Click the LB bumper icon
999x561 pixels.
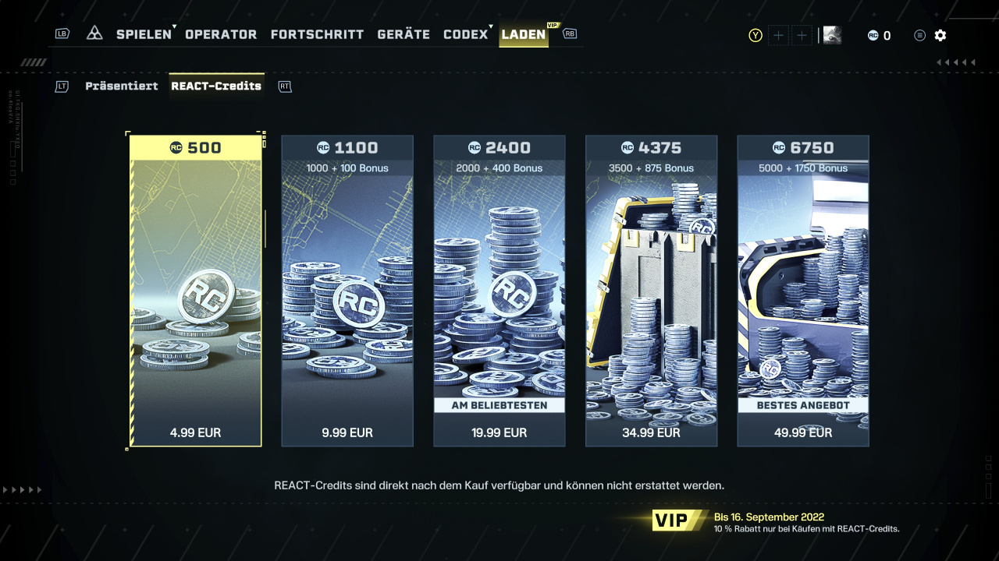(x=62, y=34)
